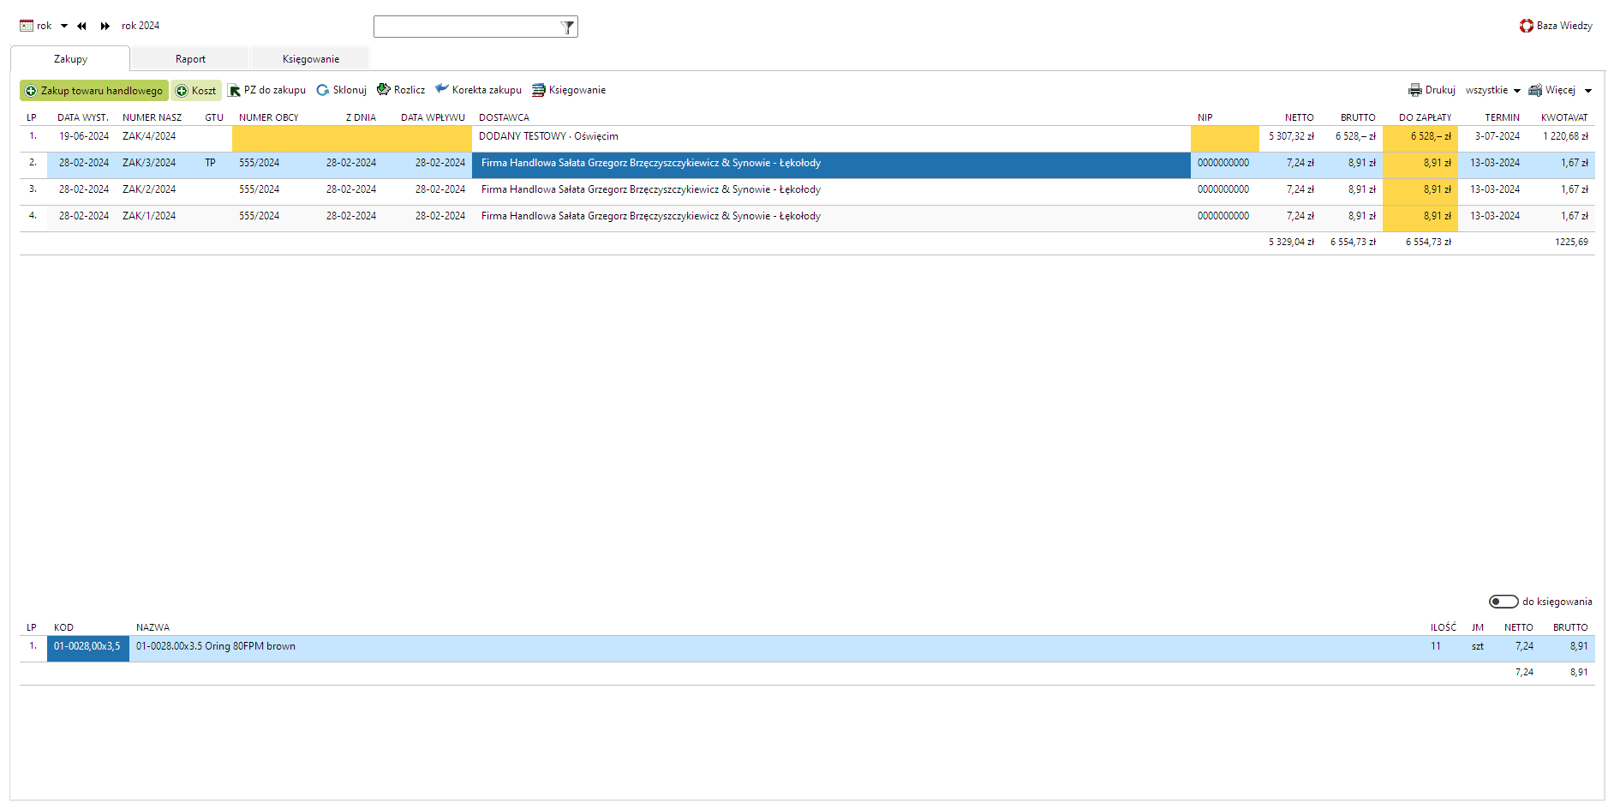Advance to next year with the forward arrows
The width and height of the screenshot is (1614, 809).
pos(105,26)
